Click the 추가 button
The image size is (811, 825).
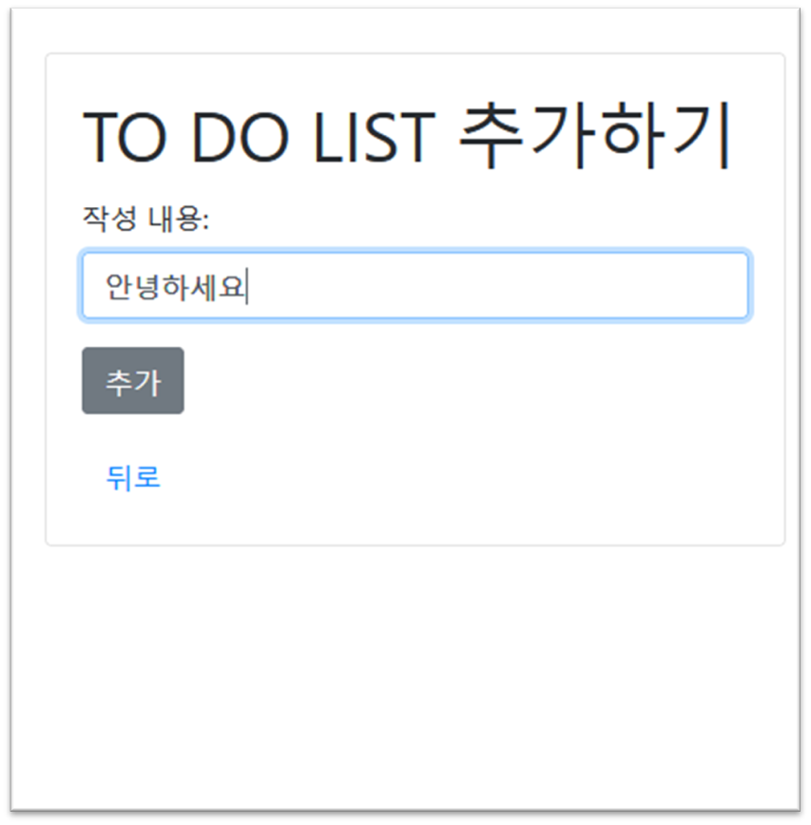(132, 380)
